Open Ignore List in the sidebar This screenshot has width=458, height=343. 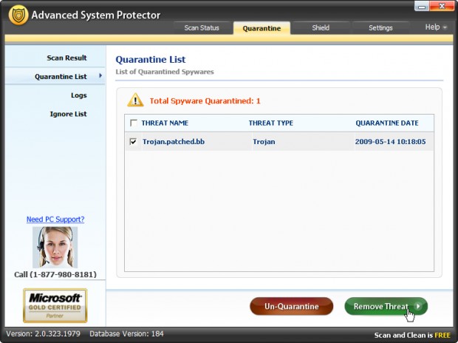click(69, 114)
